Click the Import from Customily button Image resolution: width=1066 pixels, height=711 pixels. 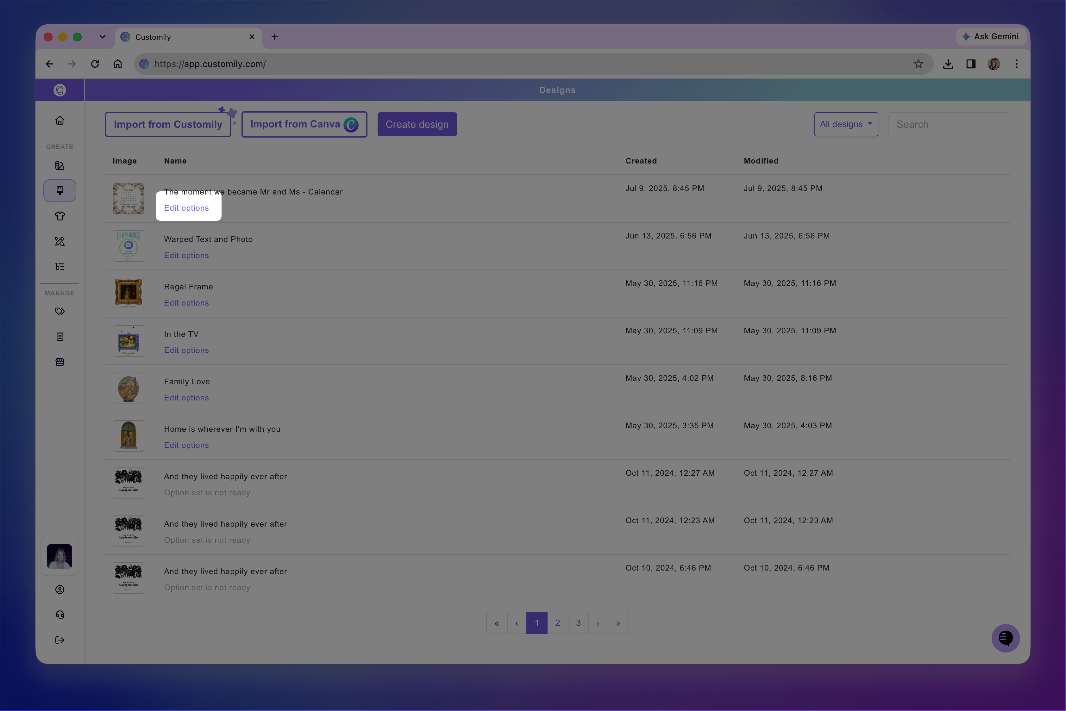tap(168, 124)
